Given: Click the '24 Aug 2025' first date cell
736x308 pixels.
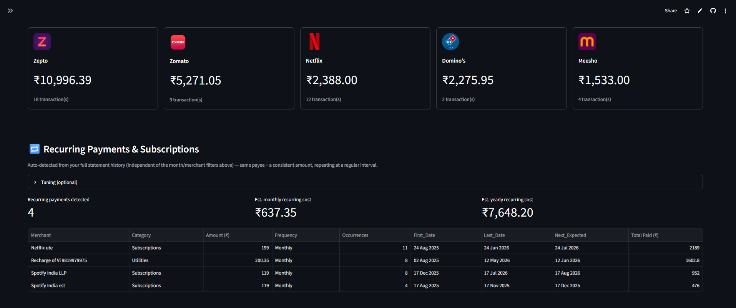Looking at the screenshot, I should tap(446, 248).
